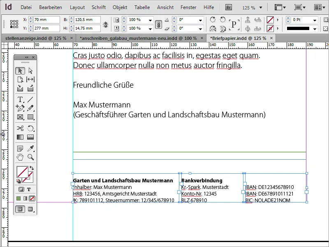329x247 pixels.
Task: Apply gradient button in tools panel
Action: coord(25,198)
